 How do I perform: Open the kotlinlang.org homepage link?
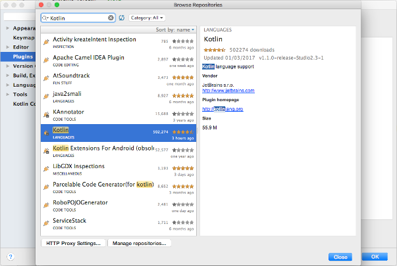click(x=223, y=109)
